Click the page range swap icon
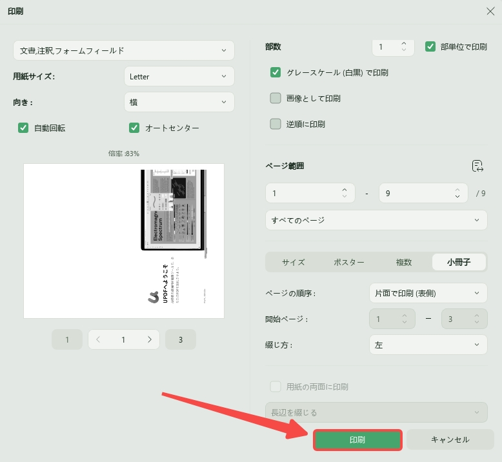The width and height of the screenshot is (502, 462). pos(477,166)
